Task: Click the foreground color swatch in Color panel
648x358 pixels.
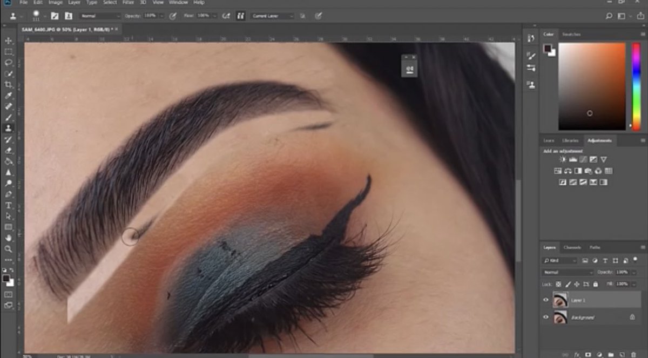Action: 547,48
